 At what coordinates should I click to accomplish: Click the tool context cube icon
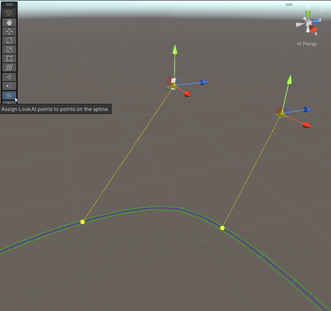click(x=9, y=13)
